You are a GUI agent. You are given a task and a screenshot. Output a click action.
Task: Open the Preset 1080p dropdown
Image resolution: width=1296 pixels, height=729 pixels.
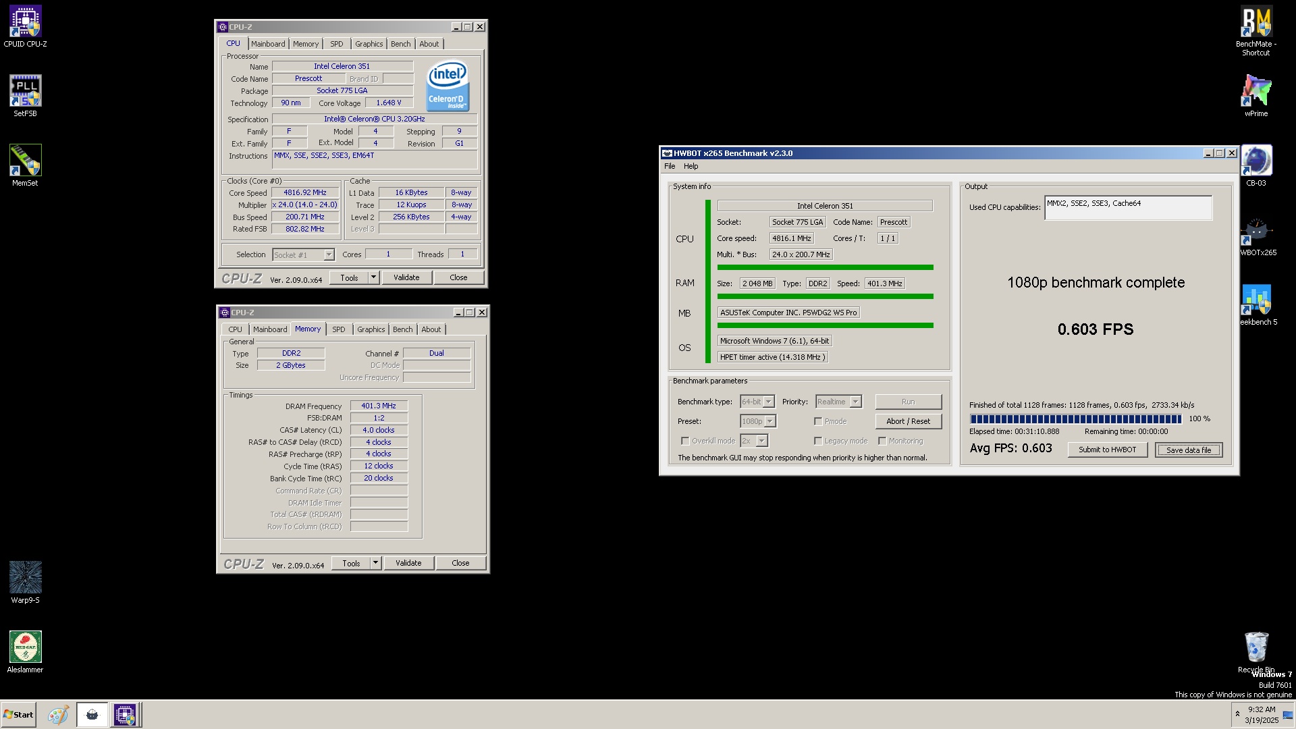(769, 421)
